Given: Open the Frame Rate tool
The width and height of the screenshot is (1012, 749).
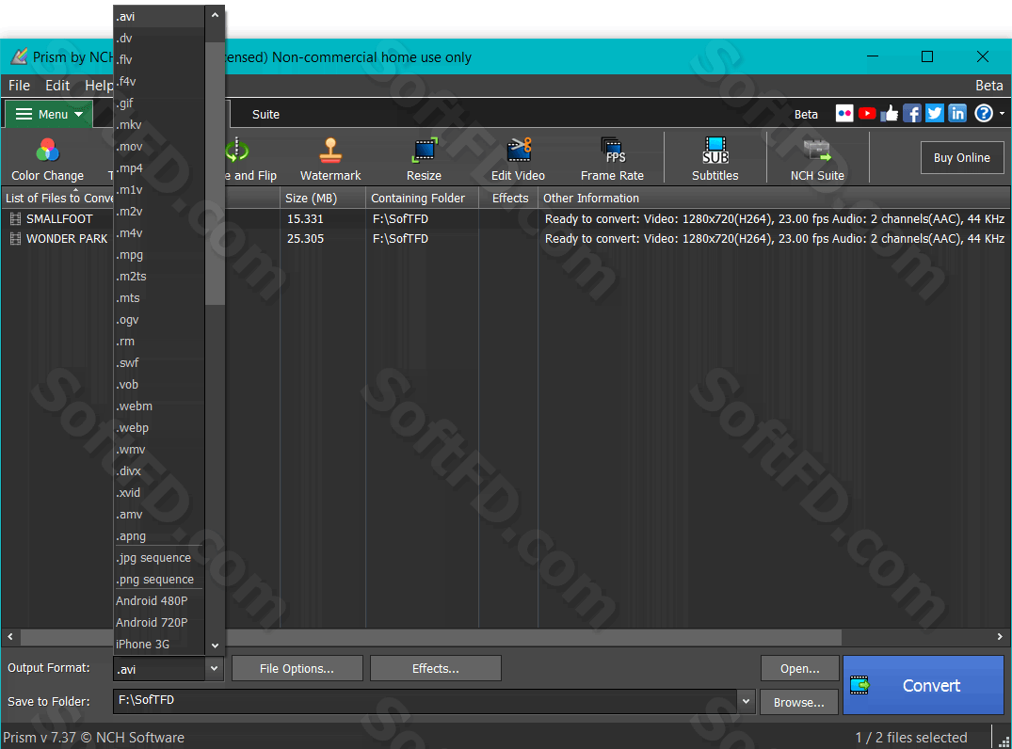Looking at the screenshot, I should 612,159.
